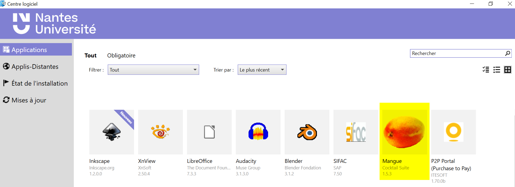Select the Tout tab
Viewport: 515px width, 187px height.
point(90,56)
